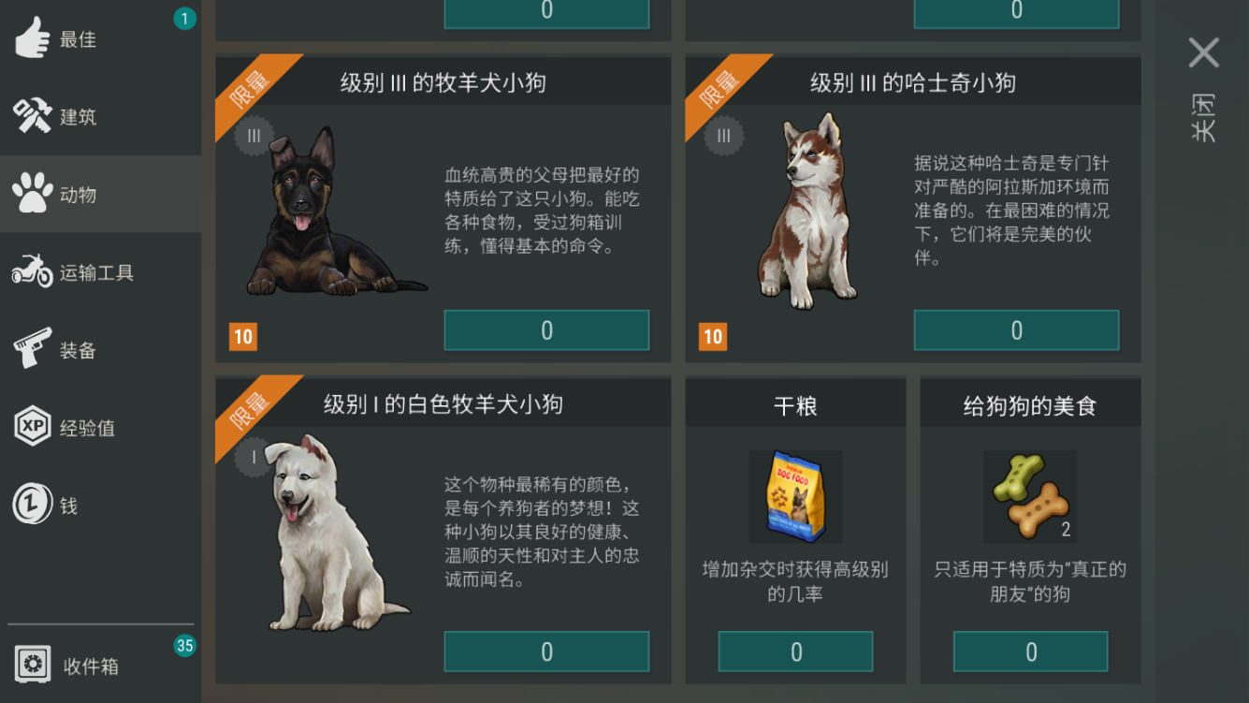Tap the bone-shaped treats image
The image size is (1249, 703).
pos(1030,496)
